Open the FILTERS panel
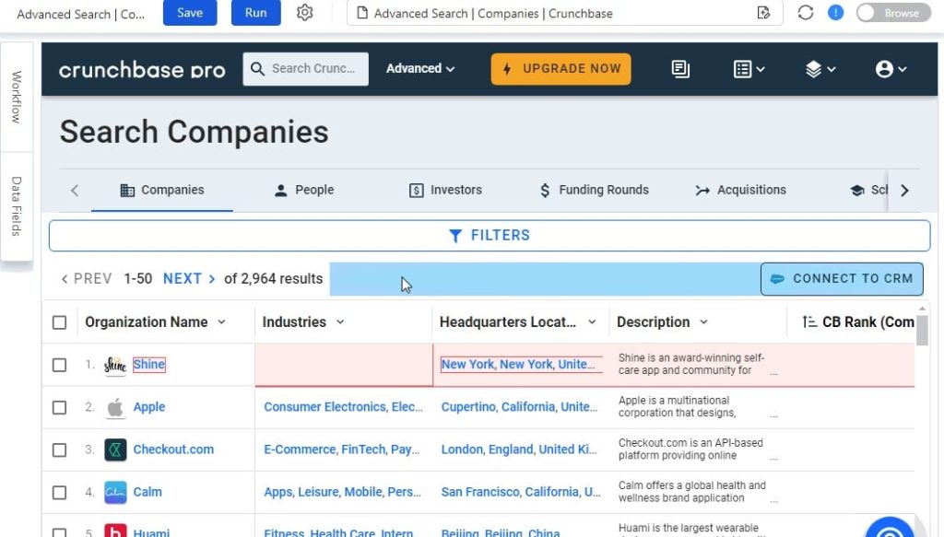The height and width of the screenshot is (537, 944). point(490,236)
